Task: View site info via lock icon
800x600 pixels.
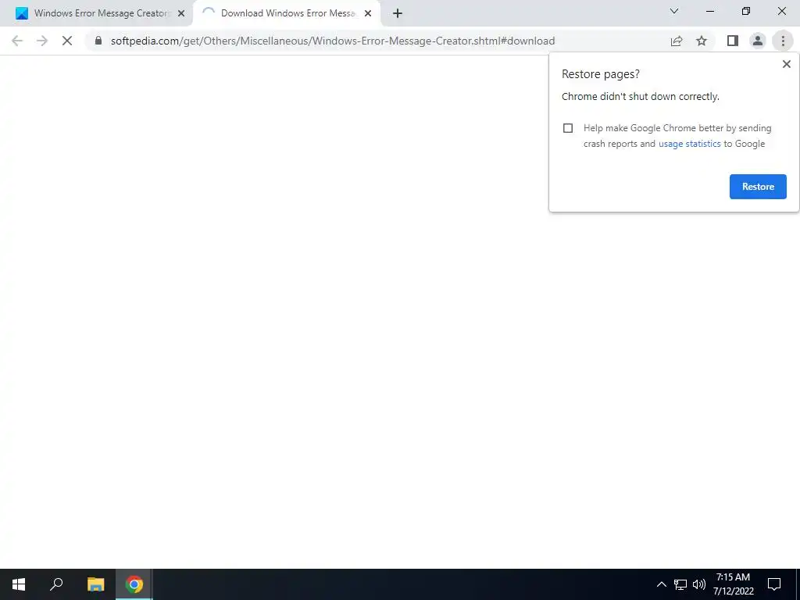Action: 98,41
